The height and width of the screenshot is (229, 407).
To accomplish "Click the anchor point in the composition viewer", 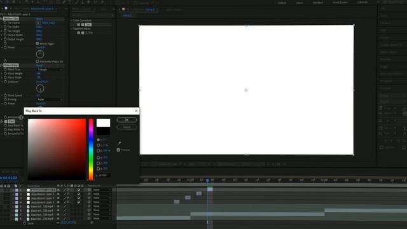I will pyautogui.click(x=246, y=90).
